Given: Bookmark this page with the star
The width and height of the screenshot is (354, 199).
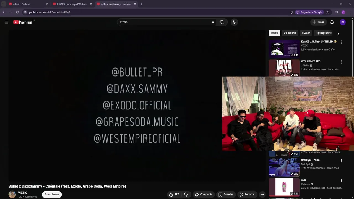Looking at the screenshot, I should (x=327, y=12).
